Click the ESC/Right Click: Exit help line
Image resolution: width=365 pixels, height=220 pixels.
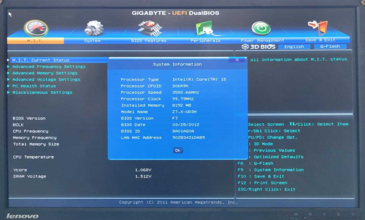[266, 189]
